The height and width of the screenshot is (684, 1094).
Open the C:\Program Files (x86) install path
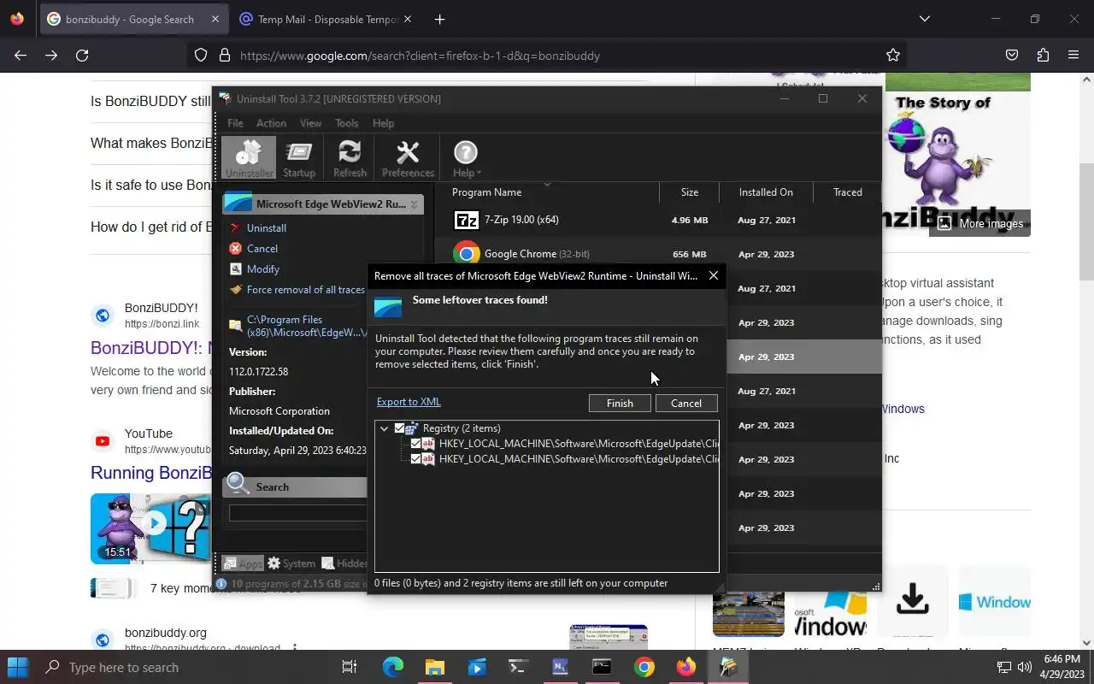pos(307,326)
